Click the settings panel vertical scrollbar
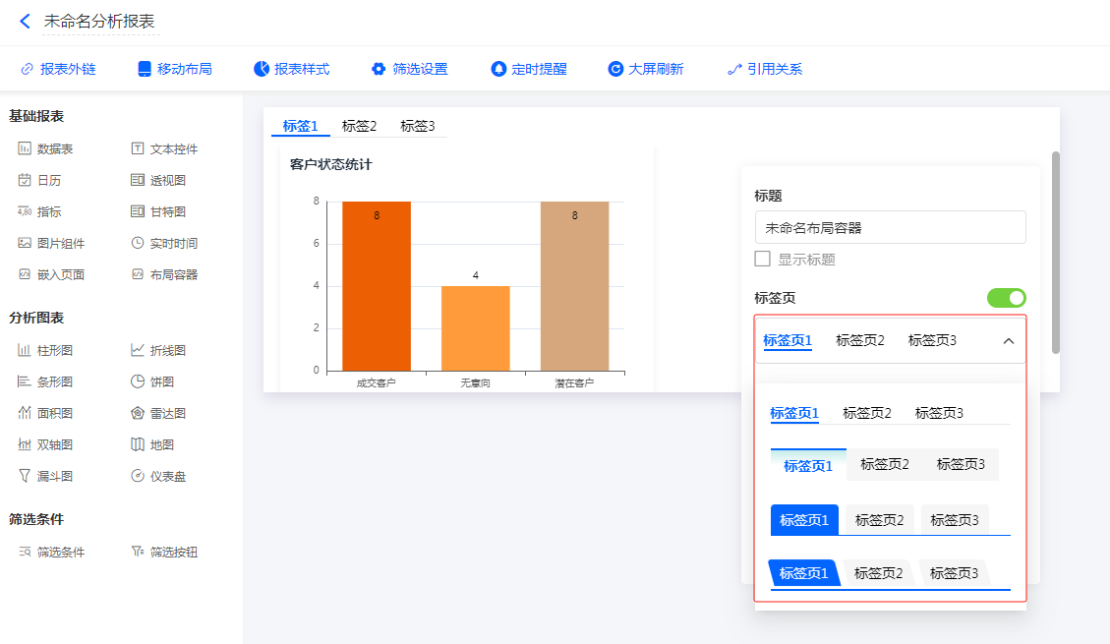1110x644 pixels. (1056, 252)
